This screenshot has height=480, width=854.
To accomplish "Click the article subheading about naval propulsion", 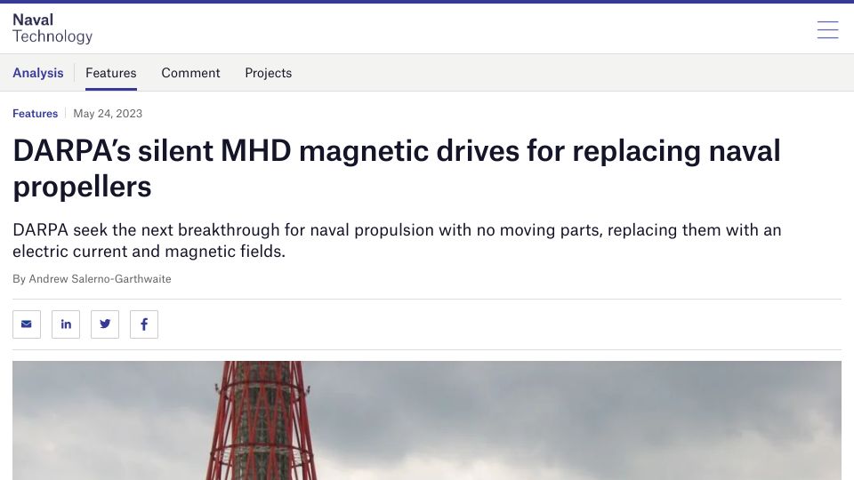I will [x=397, y=241].
